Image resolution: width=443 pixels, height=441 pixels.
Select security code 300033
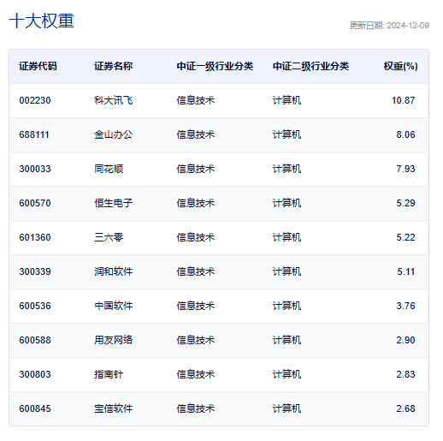(35, 169)
